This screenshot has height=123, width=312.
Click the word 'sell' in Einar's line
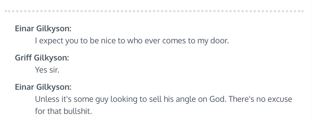tap(156, 99)
